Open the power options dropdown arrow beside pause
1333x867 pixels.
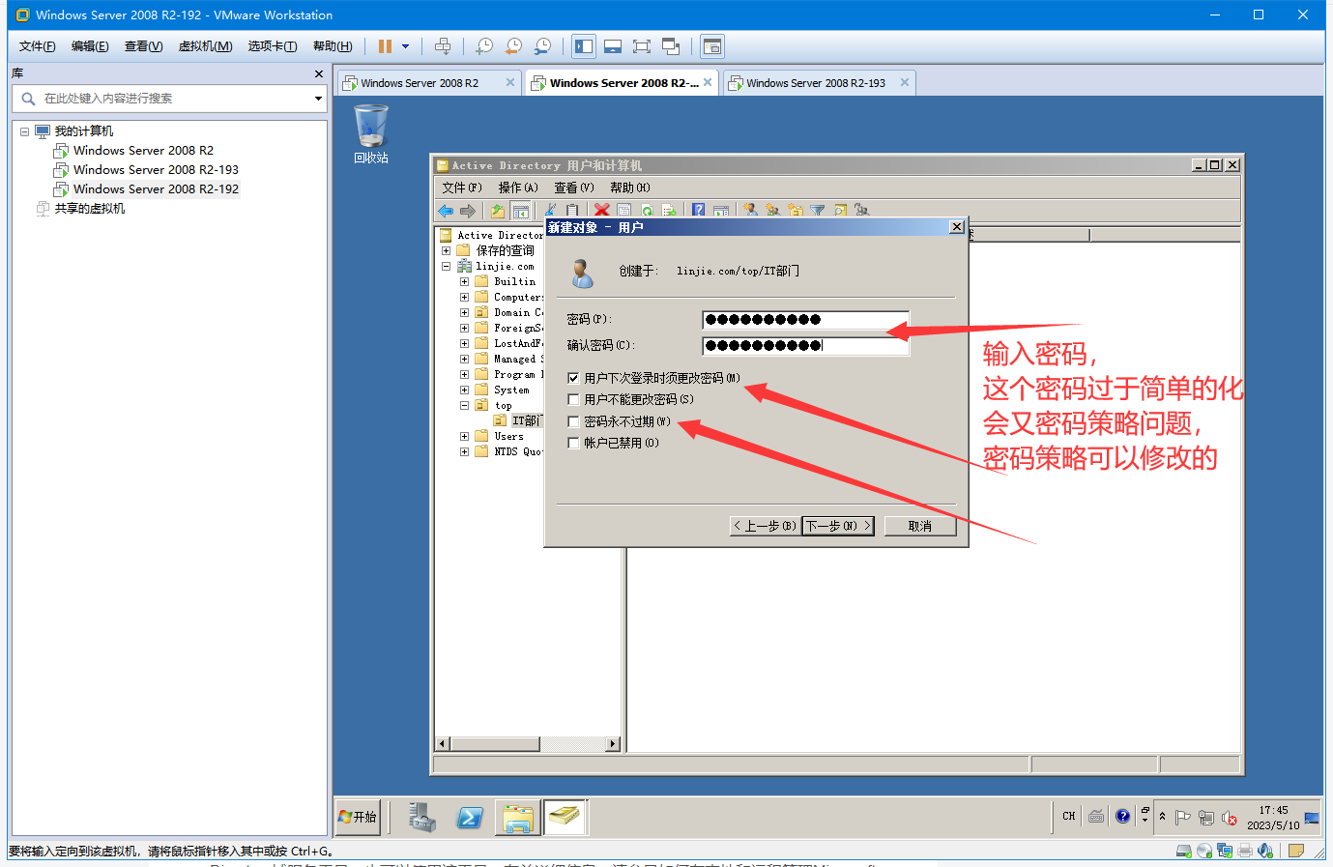[405, 46]
